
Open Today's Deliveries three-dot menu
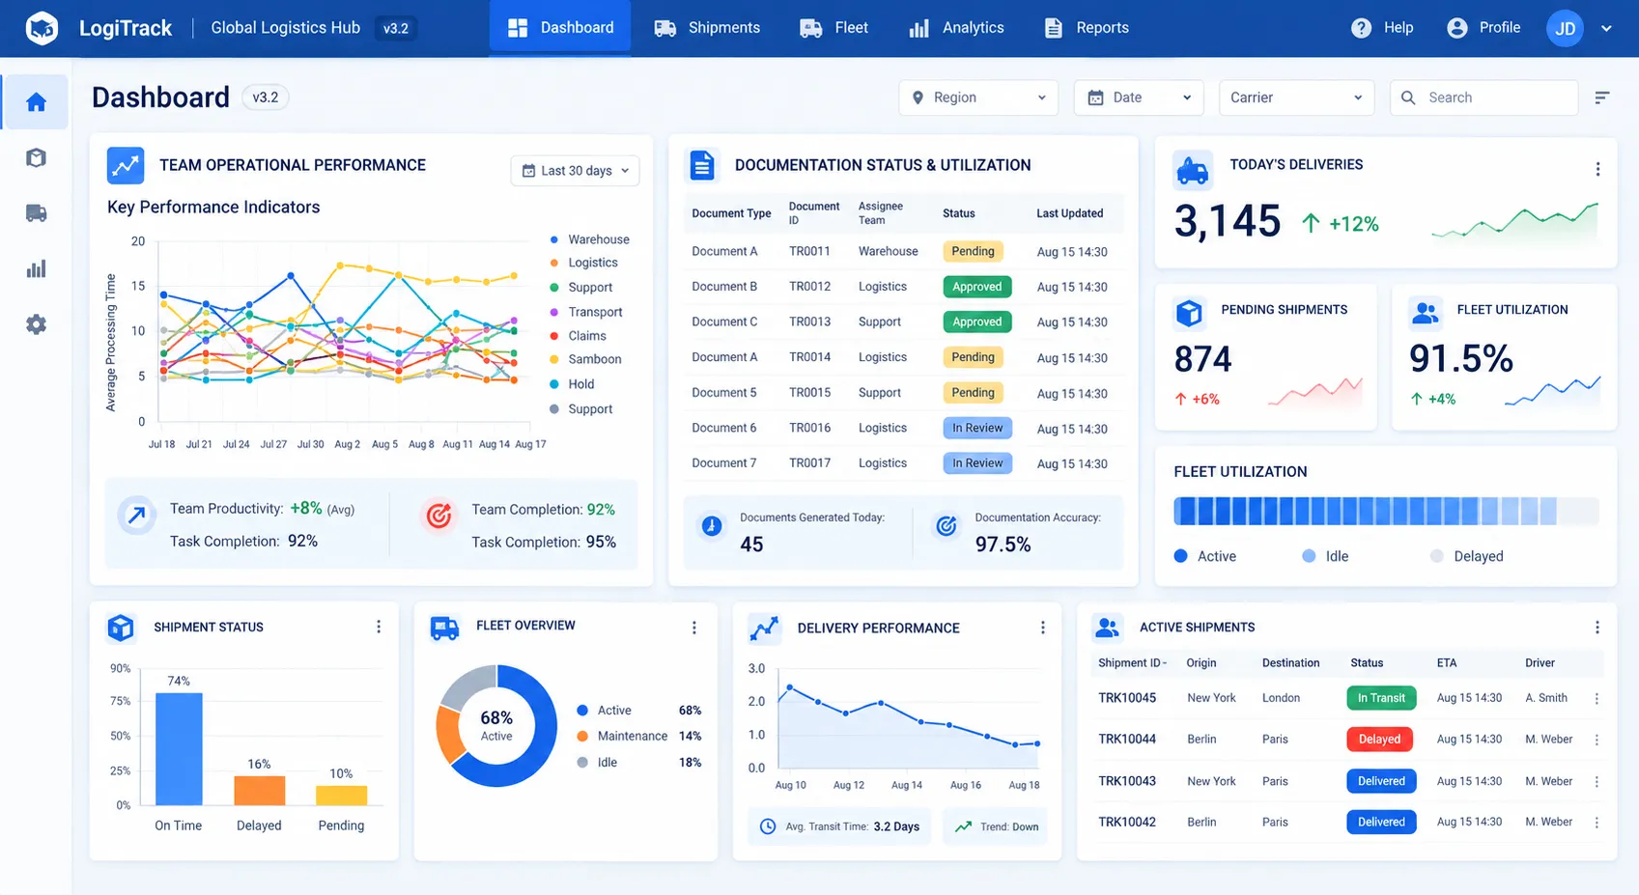(1597, 169)
